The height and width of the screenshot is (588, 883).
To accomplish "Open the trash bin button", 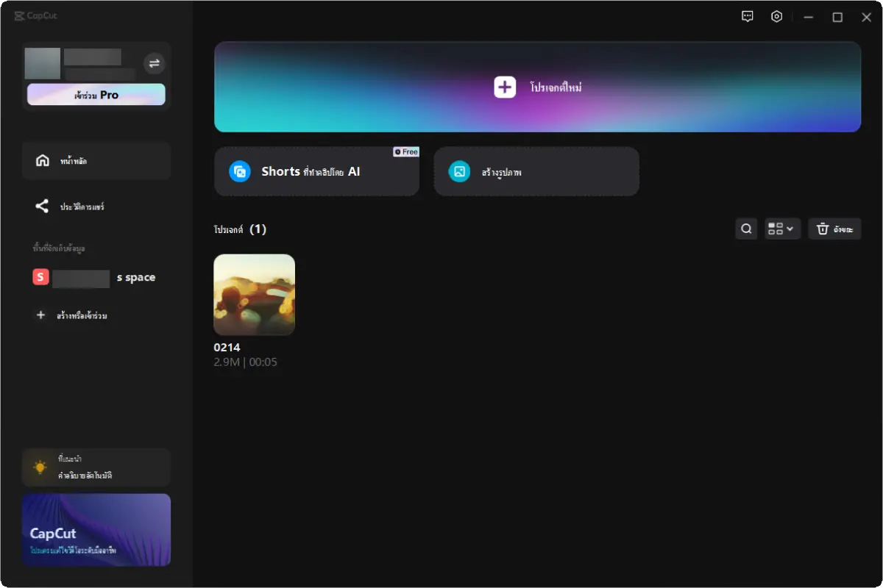I will (834, 229).
